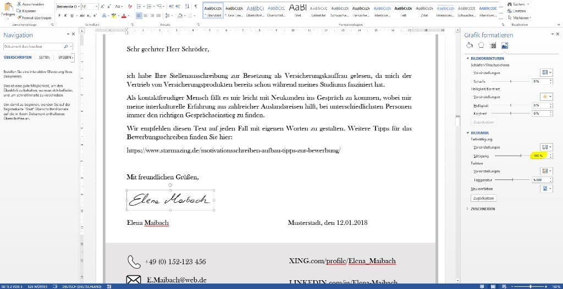Select center alignment
This screenshot has height=289, width=563.
click(x=146, y=16)
